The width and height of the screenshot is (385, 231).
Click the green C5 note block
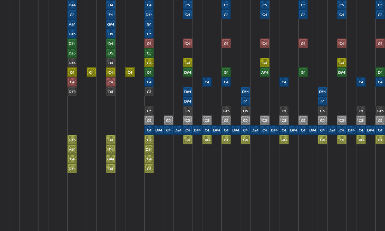[149, 53]
